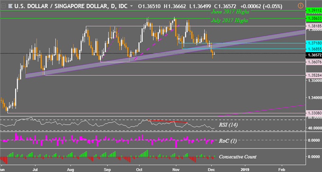Image resolution: width=322 pixels, height=172 pixels.
Task: Click the red RSI divergence trendline
Action: coord(167,121)
